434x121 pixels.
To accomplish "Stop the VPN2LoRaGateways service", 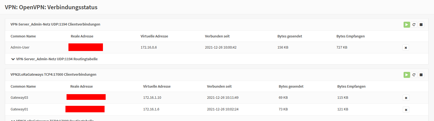I will pyautogui.click(x=421, y=75).
